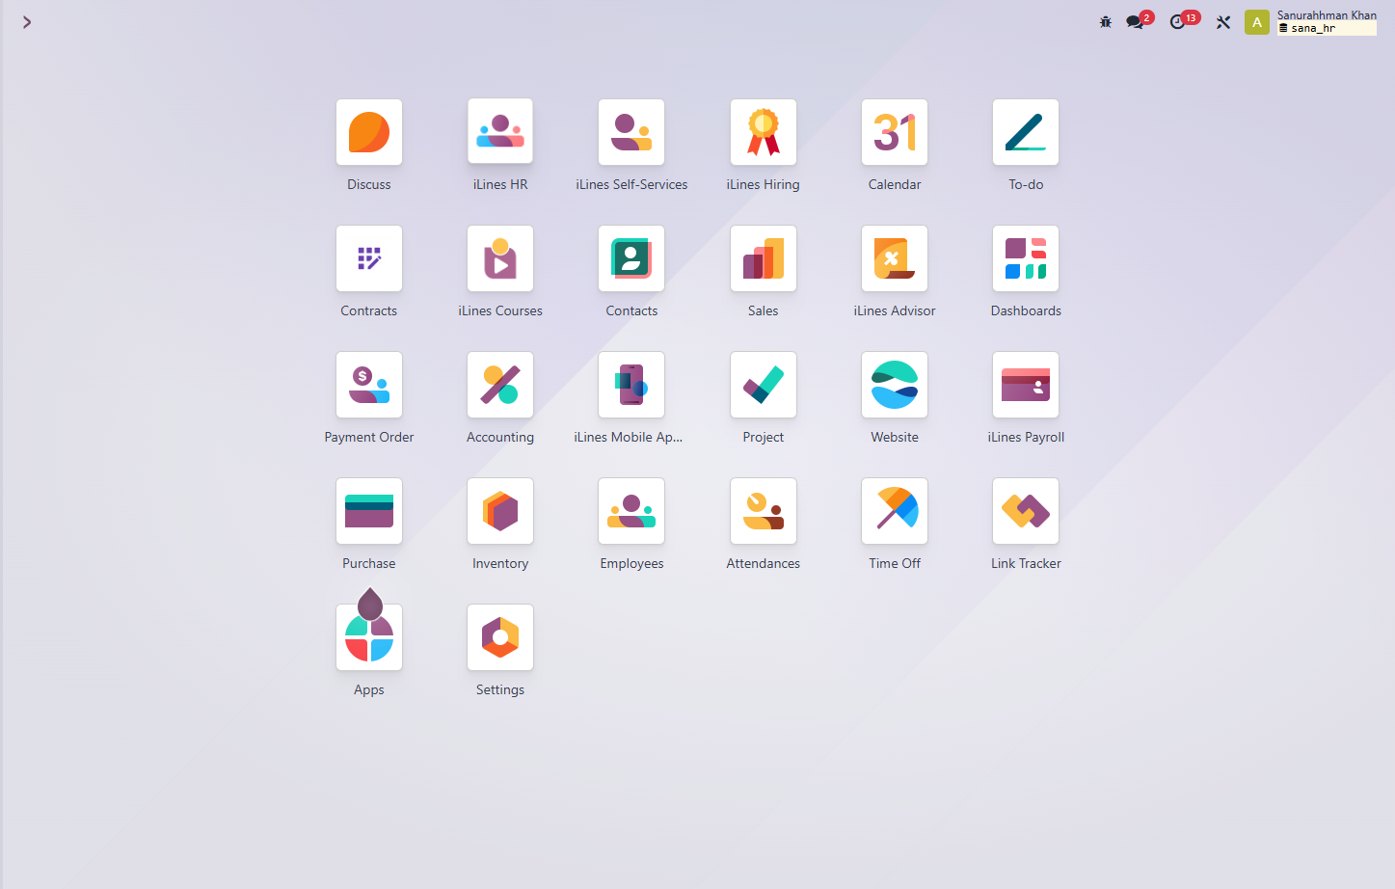
Task: Open the Contracts app
Action: (x=369, y=258)
